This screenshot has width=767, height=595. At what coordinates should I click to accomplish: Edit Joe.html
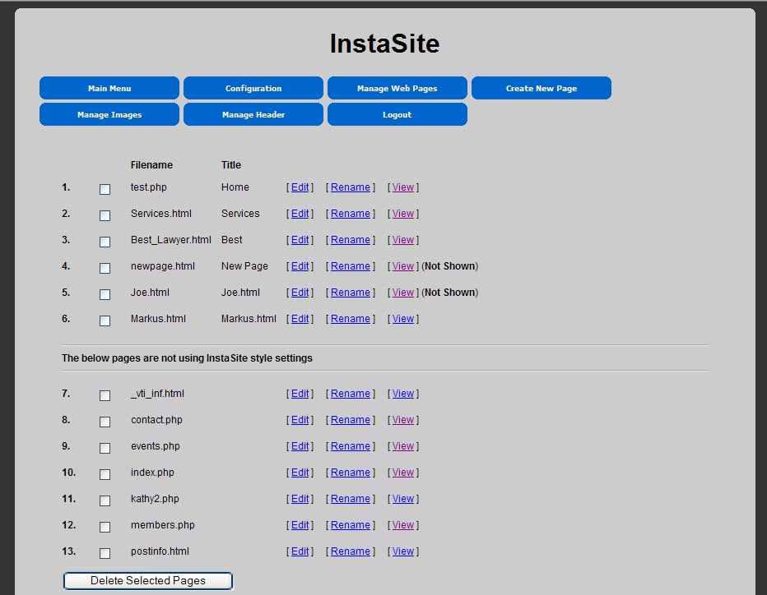click(300, 293)
